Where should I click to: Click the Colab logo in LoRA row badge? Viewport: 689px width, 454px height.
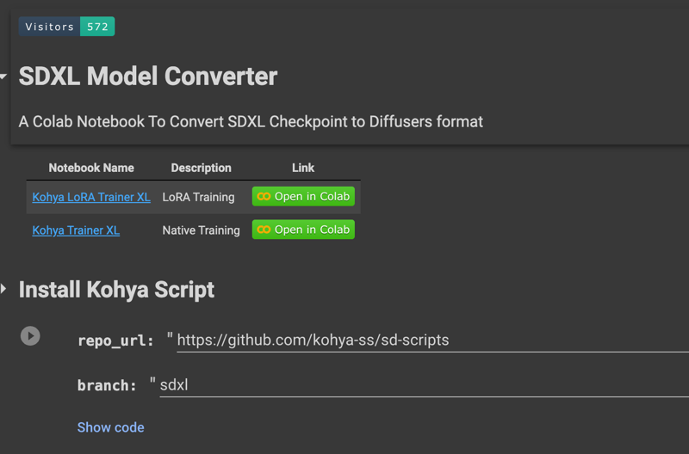pos(264,197)
